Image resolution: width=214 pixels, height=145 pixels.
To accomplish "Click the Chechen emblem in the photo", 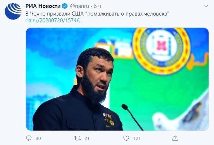I will [x=162, y=51].
